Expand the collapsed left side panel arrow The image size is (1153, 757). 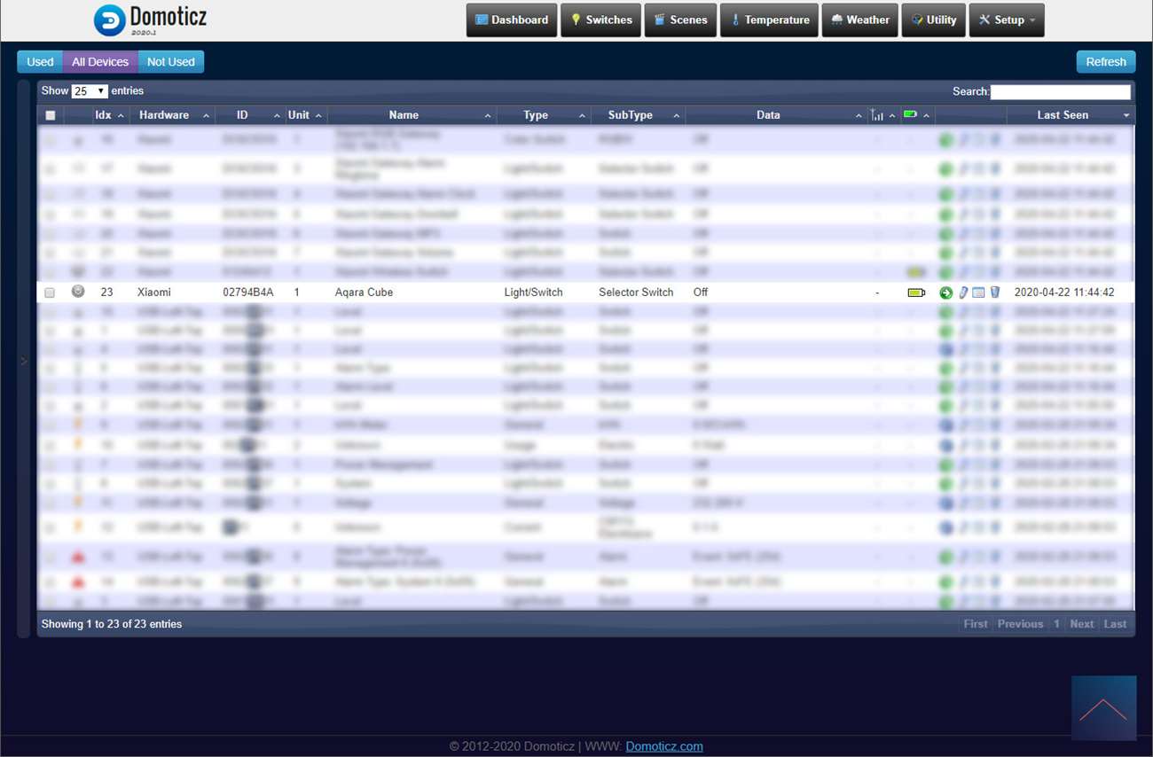(24, 360)
